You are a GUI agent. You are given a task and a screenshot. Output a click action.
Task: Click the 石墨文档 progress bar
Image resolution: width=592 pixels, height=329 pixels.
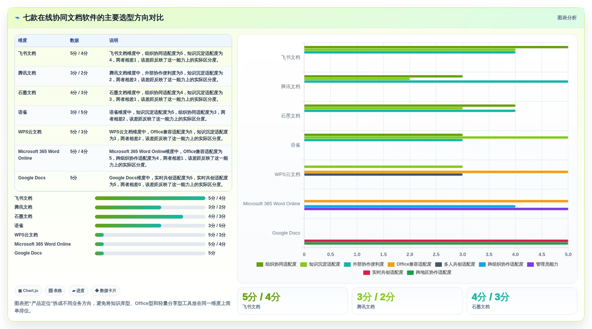coord(150,217)
